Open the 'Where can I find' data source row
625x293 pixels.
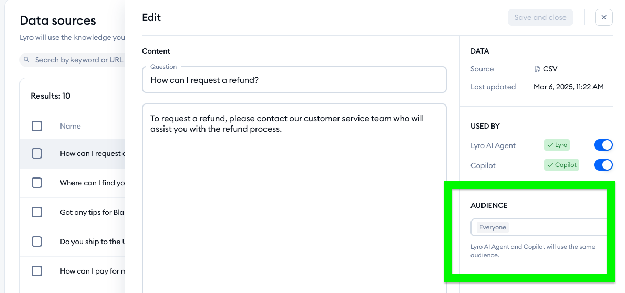tap(92, 183)
